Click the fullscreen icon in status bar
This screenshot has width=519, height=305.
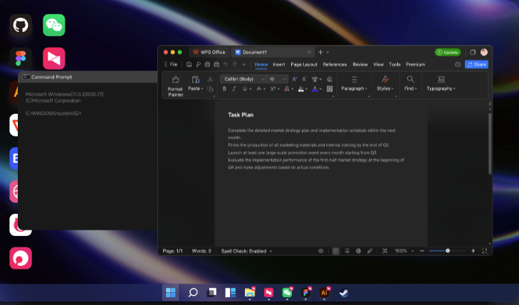click(484, 251)
